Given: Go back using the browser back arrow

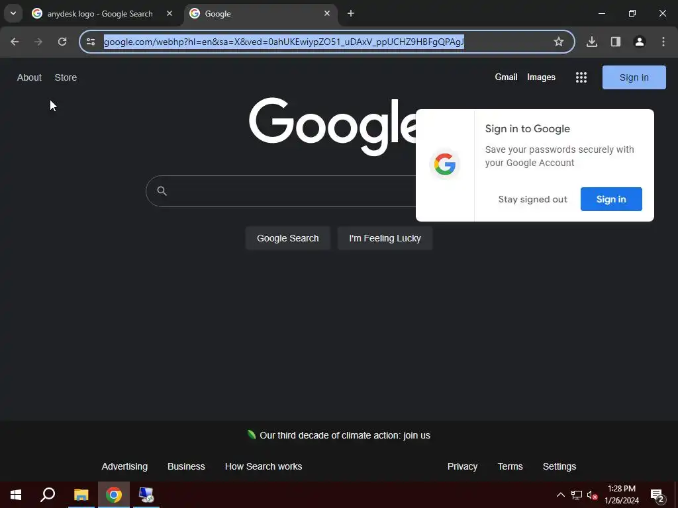Looking at the screenshot, I should (15, 42).
